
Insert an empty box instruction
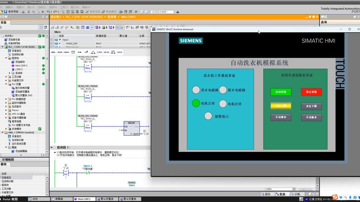point(73,52)
